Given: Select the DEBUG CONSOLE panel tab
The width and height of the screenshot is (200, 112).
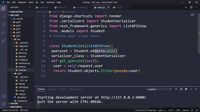Looking at the screenshot, I should coord(76,89).
